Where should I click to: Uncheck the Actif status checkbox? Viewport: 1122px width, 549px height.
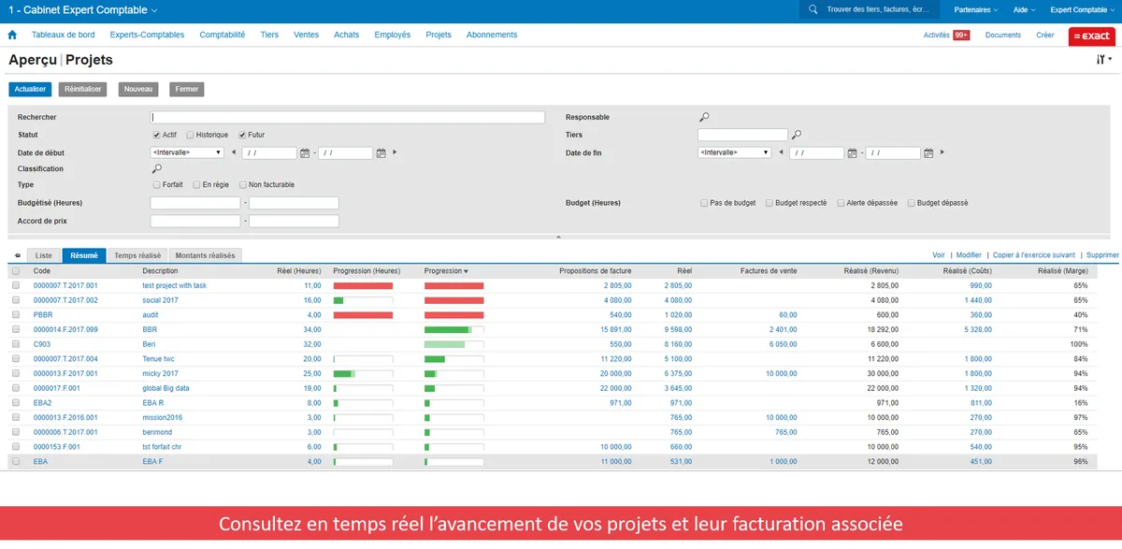(x=156, y=135)
